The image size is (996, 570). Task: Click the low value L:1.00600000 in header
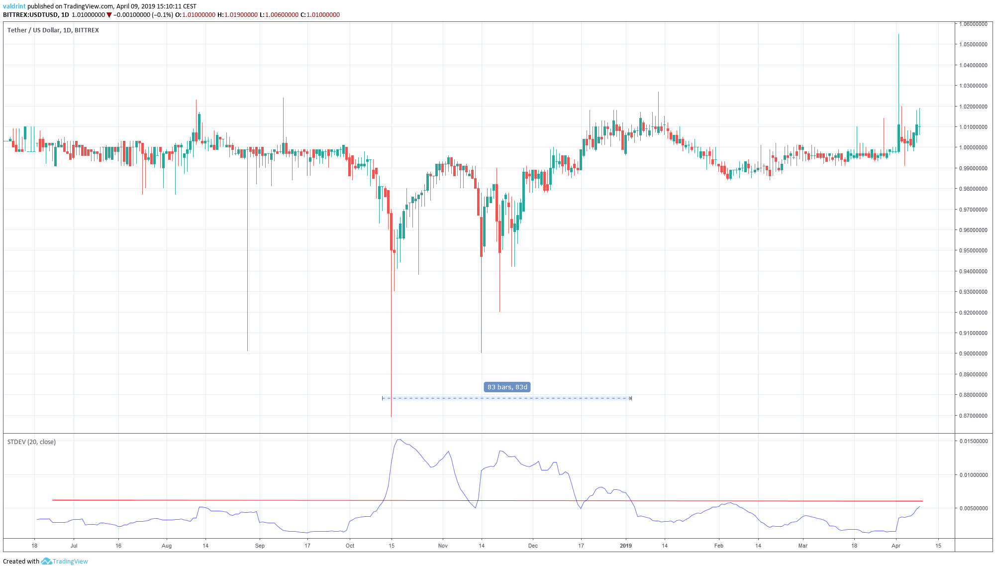279,15
